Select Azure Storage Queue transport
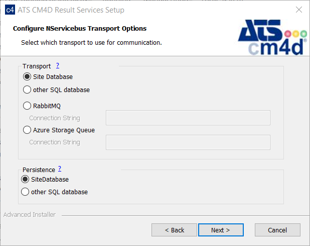This screenshot has height=246, width=310. point(27,130)
